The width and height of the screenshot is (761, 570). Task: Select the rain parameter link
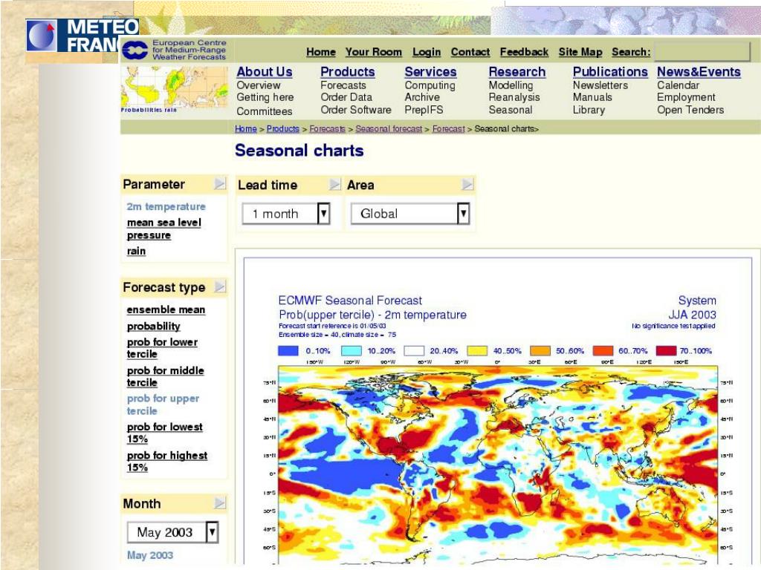click(x=137, y=251)
